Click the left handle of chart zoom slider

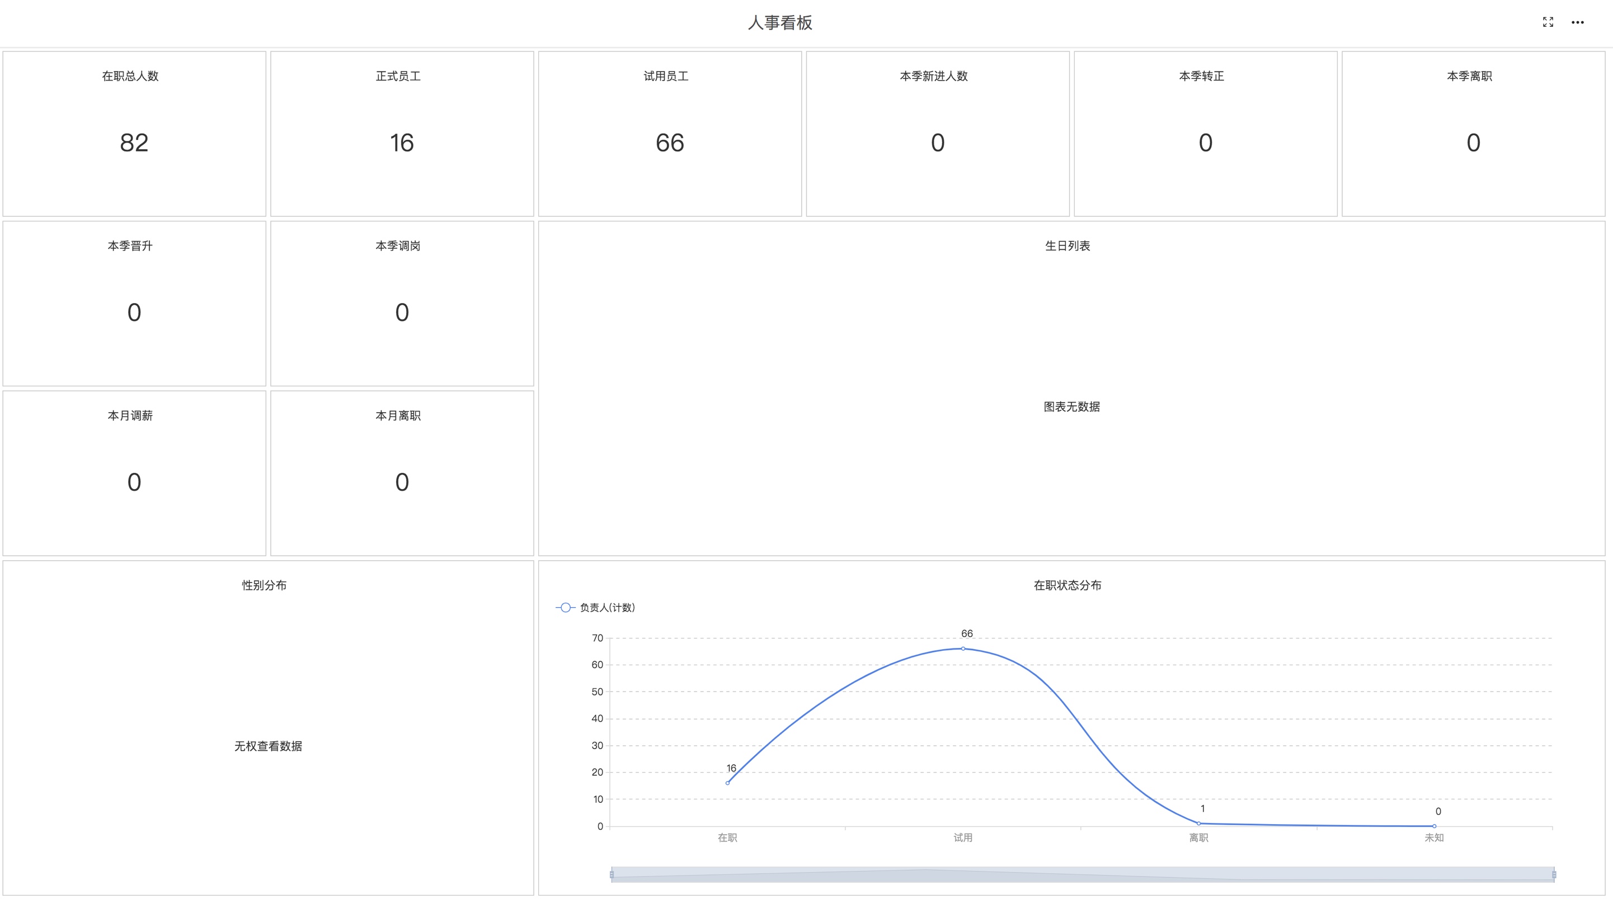[x=612, y=874]
